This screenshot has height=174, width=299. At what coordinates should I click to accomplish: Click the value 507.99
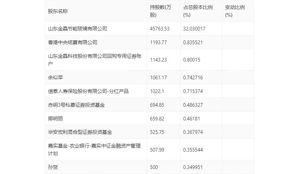click(157, 150)
